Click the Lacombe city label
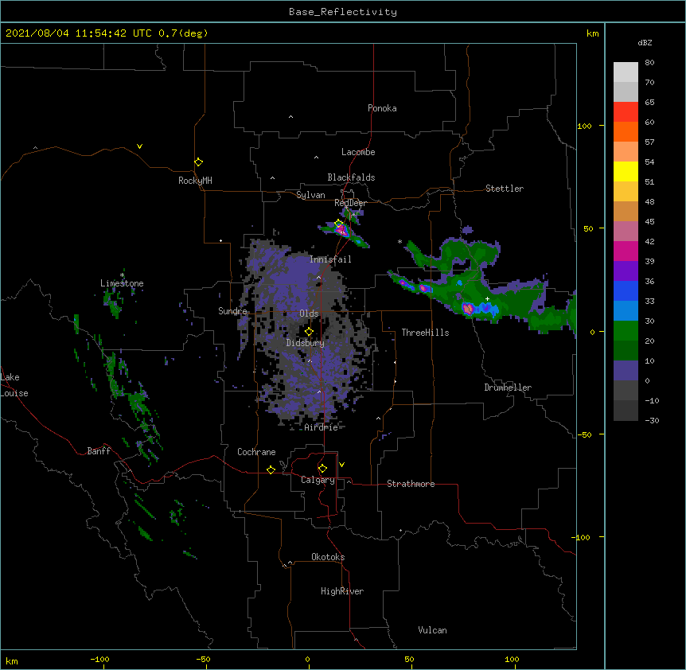This screenshot has width=686, height=670. click(358, 152)
